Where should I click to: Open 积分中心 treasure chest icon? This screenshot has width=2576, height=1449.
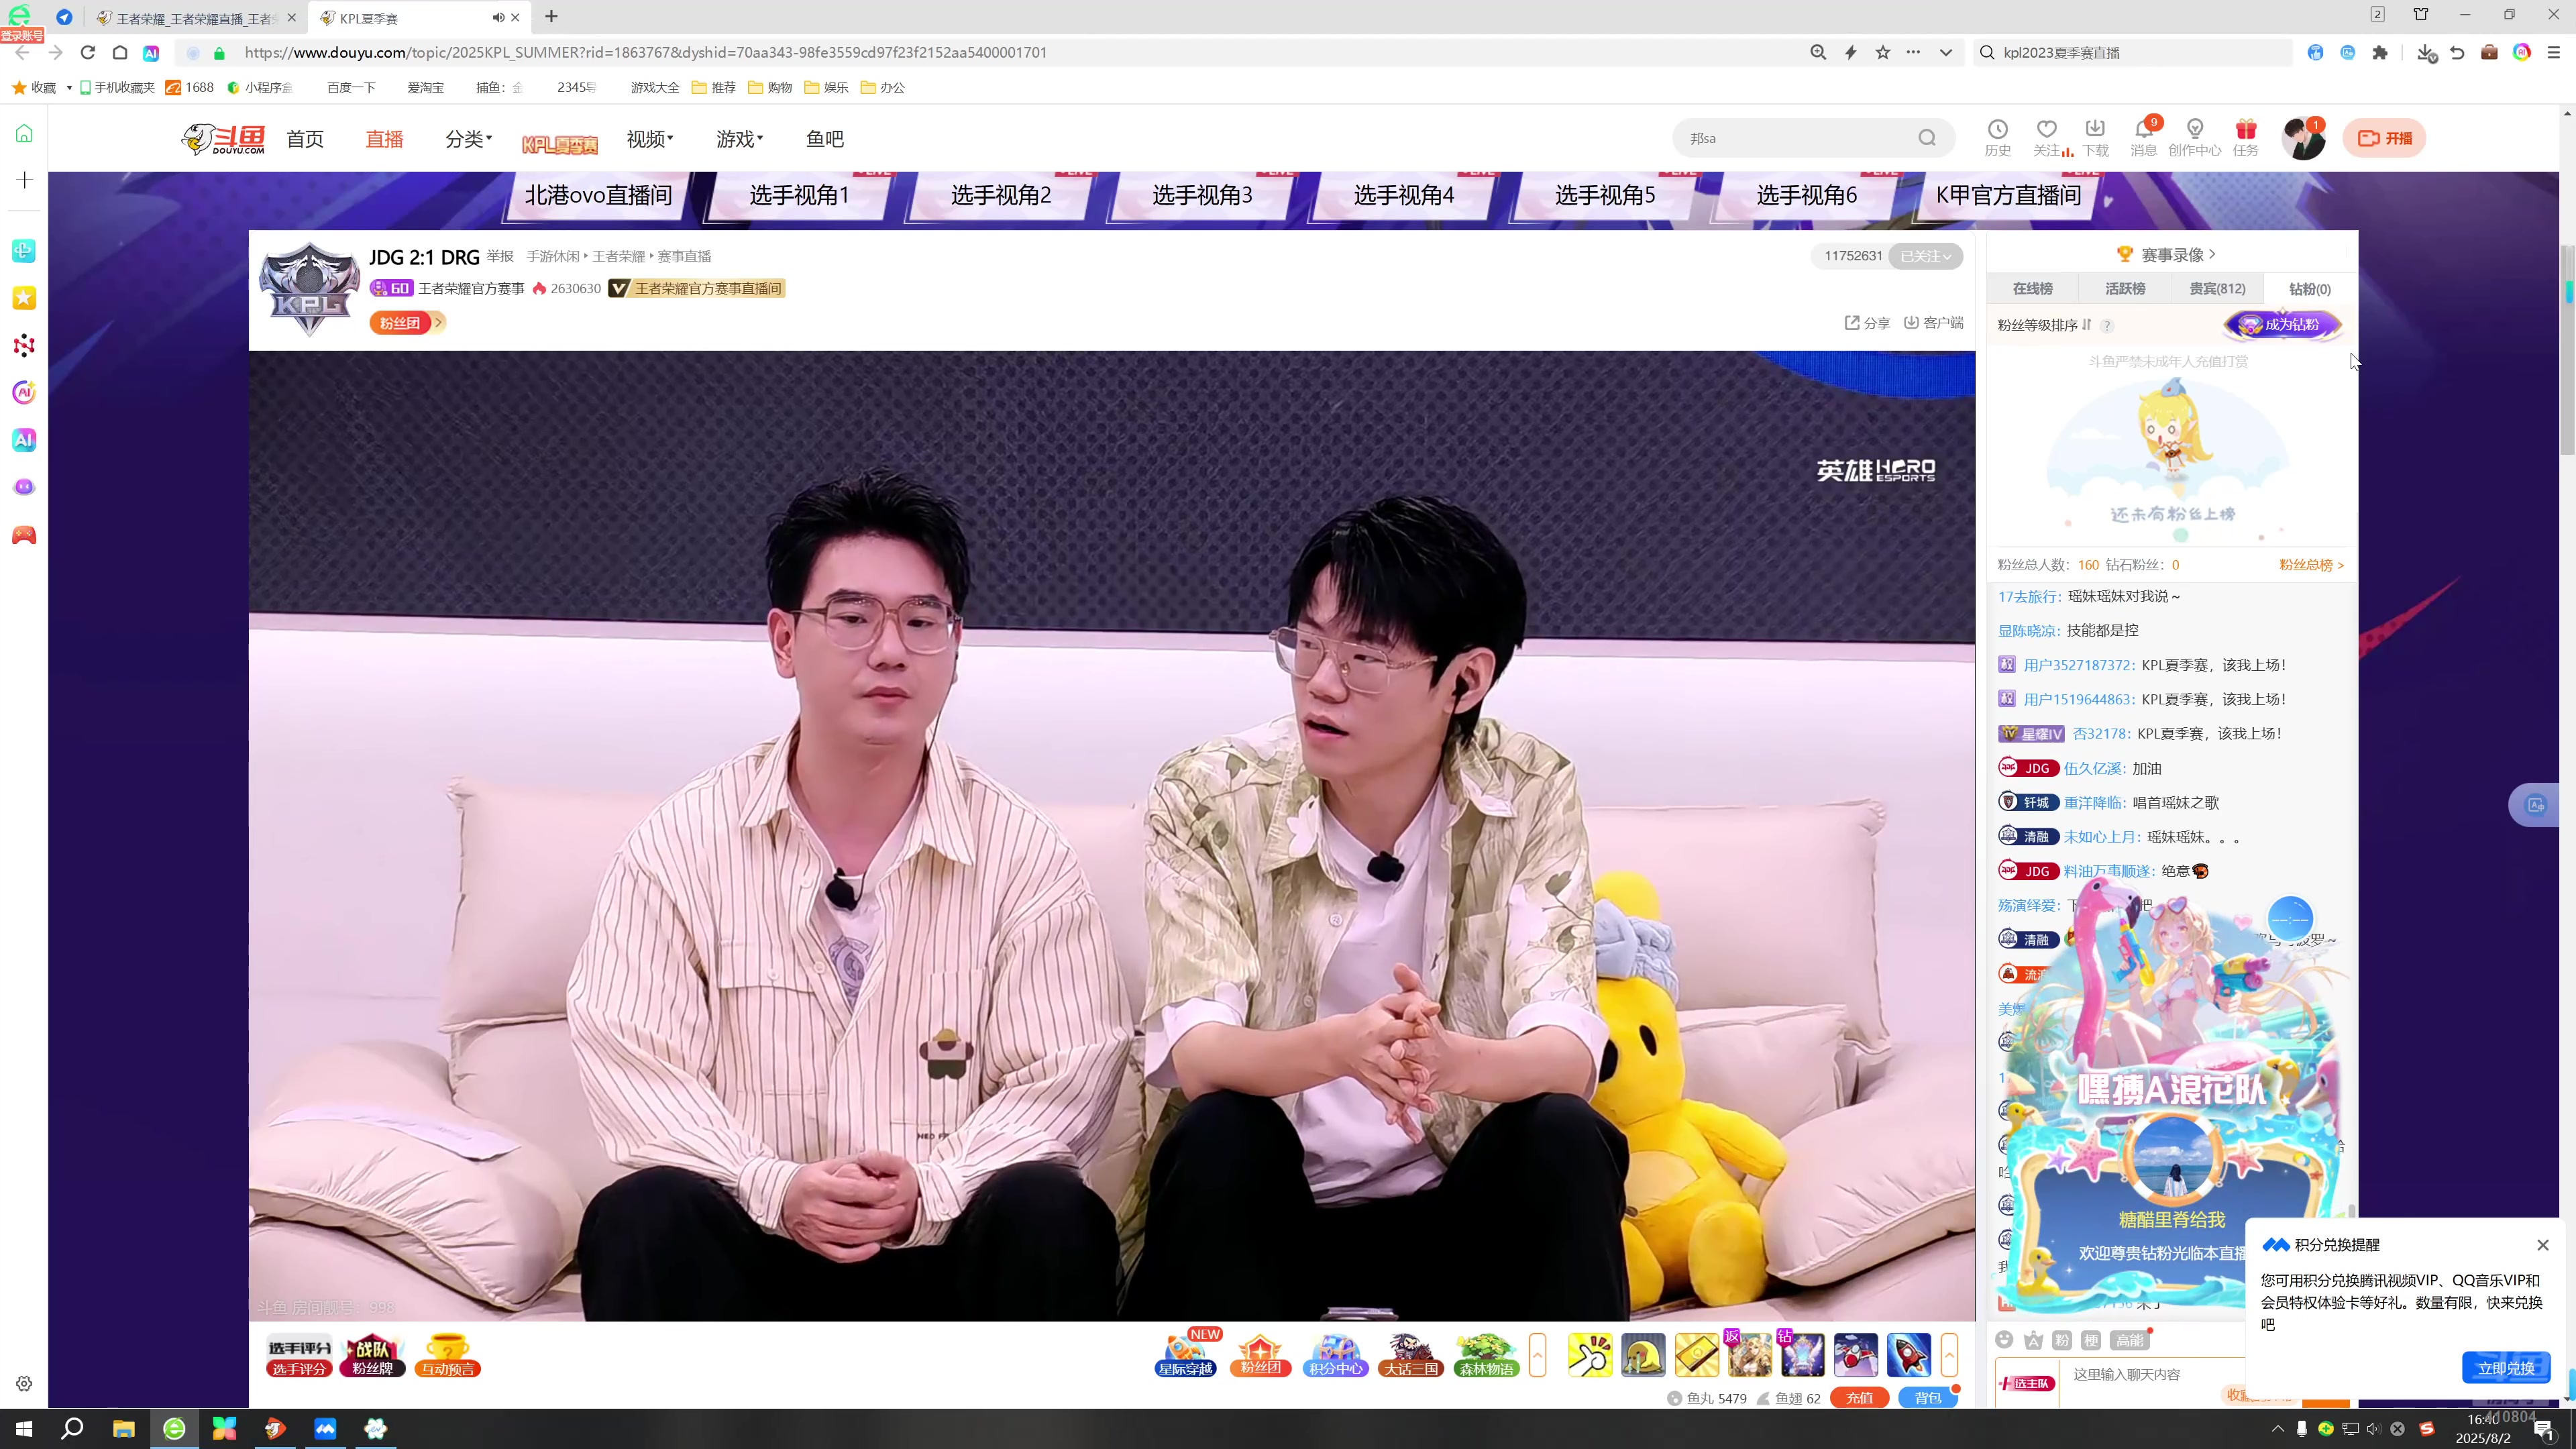[1335, 1355]
